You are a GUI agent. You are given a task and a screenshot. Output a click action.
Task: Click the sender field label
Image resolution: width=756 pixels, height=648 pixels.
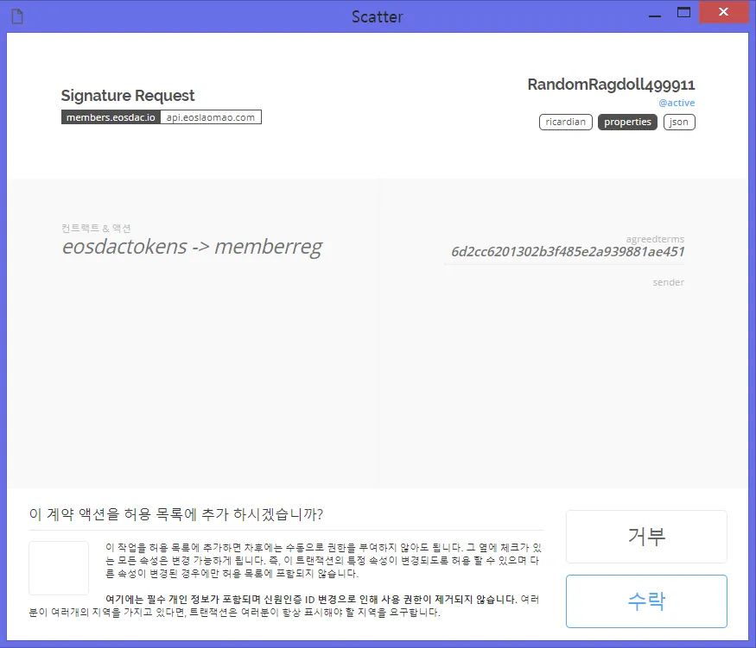point(668,282)
